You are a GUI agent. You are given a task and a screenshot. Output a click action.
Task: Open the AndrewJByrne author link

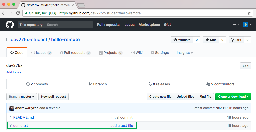pos(27,108)
